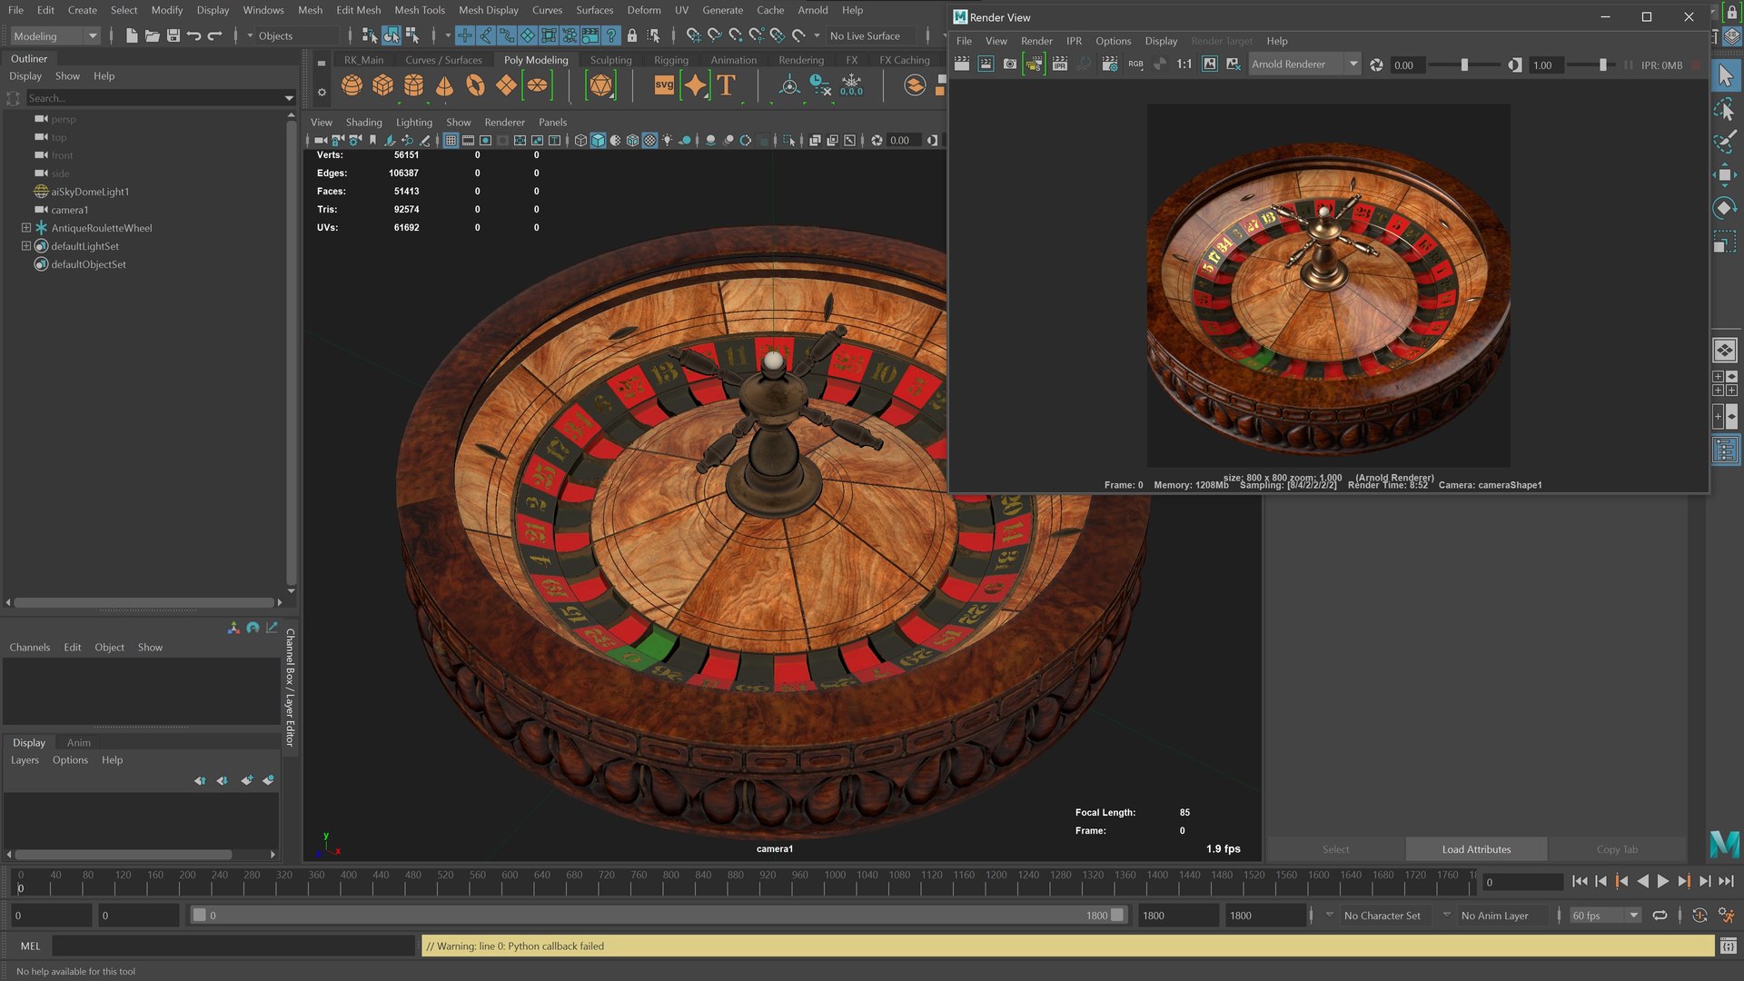Image resolution: width=1744 pixels, height=981 pixels.
Task: Select the polygon Type text tool
Action: tap(726, 85)
